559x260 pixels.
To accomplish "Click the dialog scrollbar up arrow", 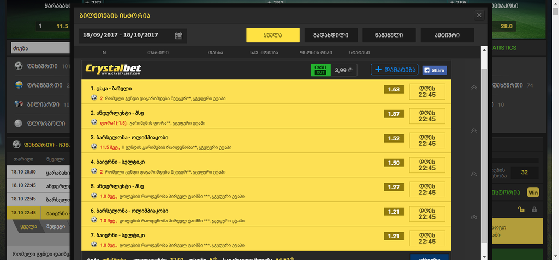I will (484, 49).
